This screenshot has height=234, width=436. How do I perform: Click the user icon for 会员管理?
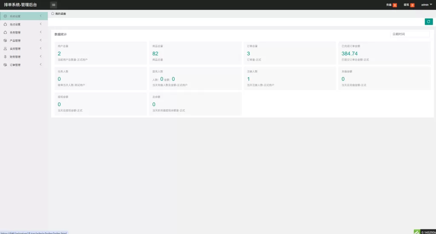coord(5,49)
